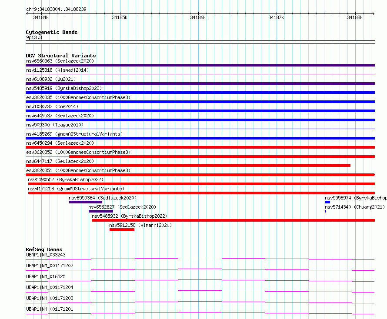
Task: Select nsv1030732 (Coe2014) variant label
Action: (x=52, y=106)
